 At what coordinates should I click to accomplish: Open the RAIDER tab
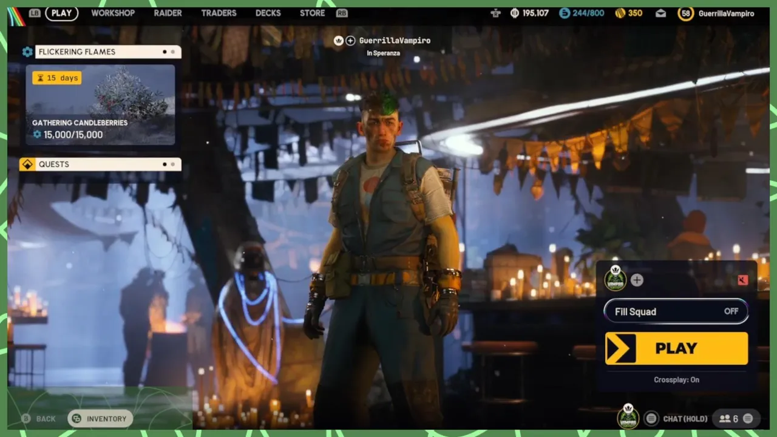[x=168, y=13]
